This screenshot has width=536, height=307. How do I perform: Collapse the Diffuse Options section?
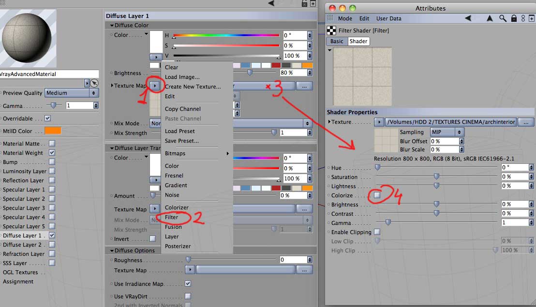pyautogui.click(x=112, y=250)
